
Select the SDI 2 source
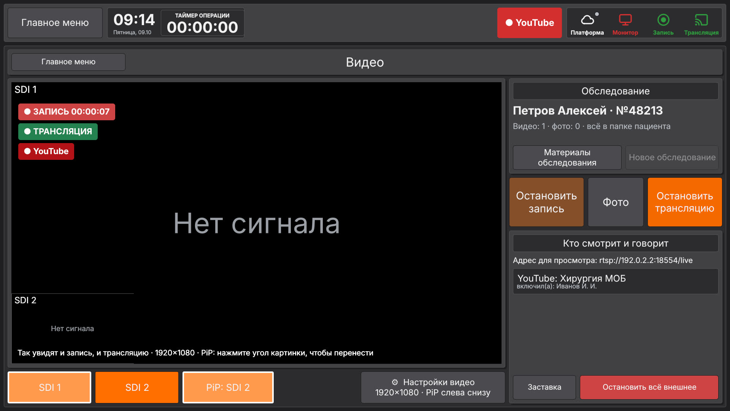[x=137, y=387]
